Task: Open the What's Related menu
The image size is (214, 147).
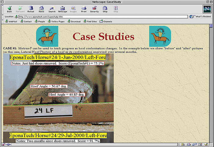Action: click(200, 17)
